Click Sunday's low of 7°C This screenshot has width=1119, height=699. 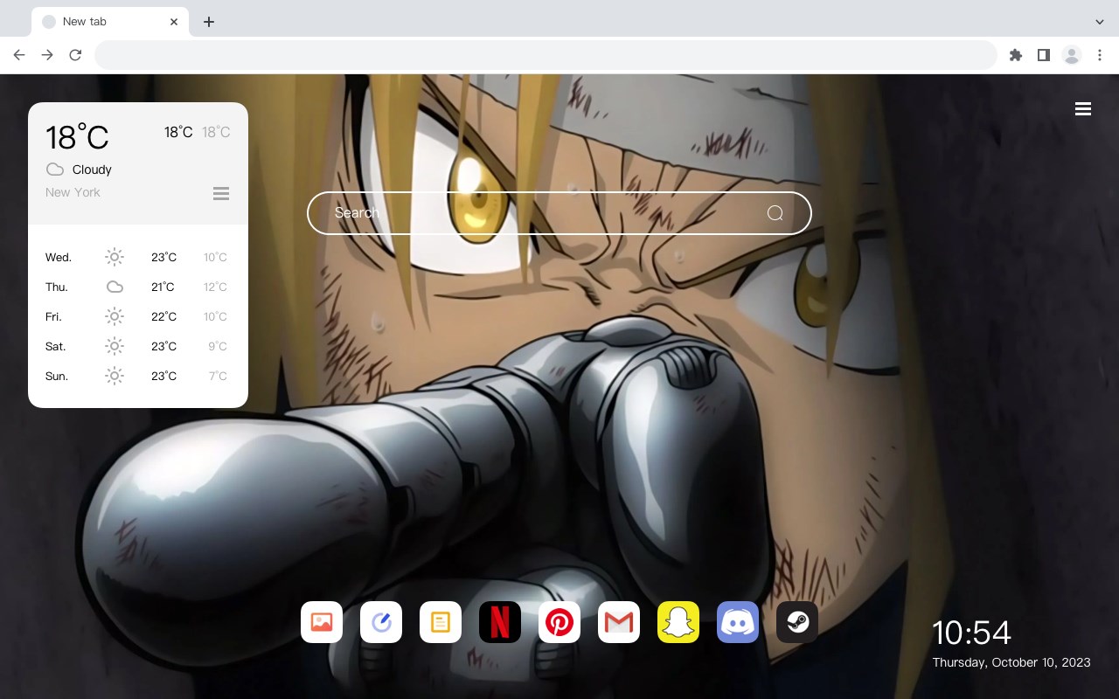(218, 377)
